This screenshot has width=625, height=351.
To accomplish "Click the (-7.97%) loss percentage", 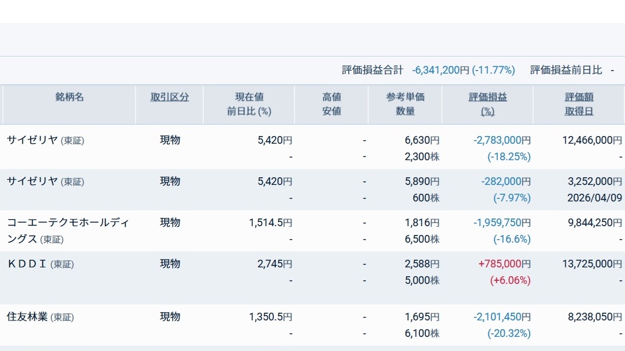I will (512, 198).
